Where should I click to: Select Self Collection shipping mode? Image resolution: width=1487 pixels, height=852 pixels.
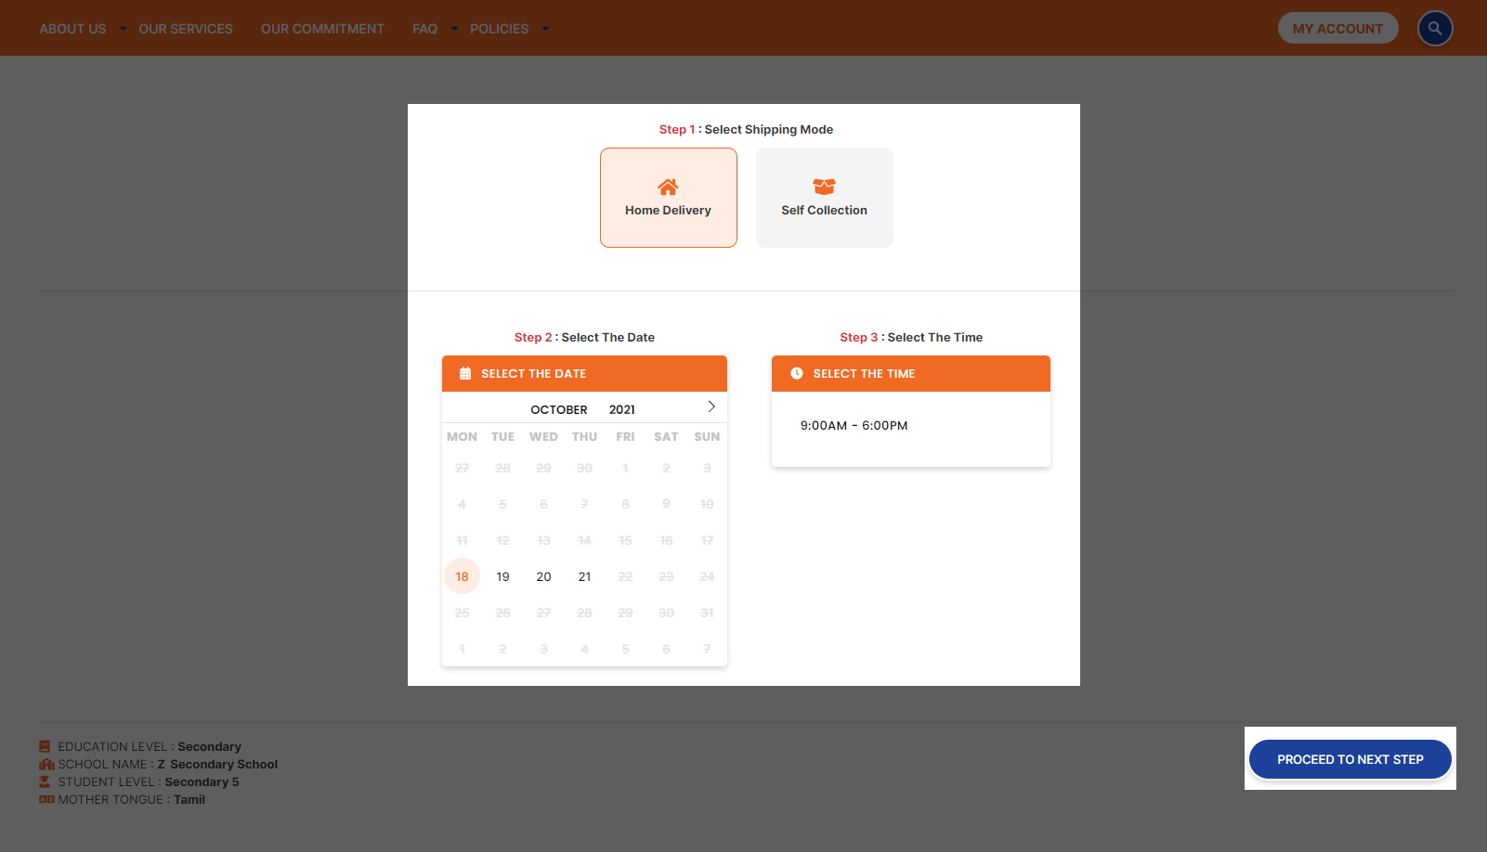pyautogui.click(x=825, y=198)
